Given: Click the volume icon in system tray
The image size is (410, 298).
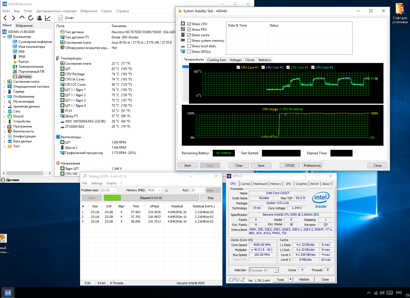Looking at the screenshot, I should coord(382,293).
